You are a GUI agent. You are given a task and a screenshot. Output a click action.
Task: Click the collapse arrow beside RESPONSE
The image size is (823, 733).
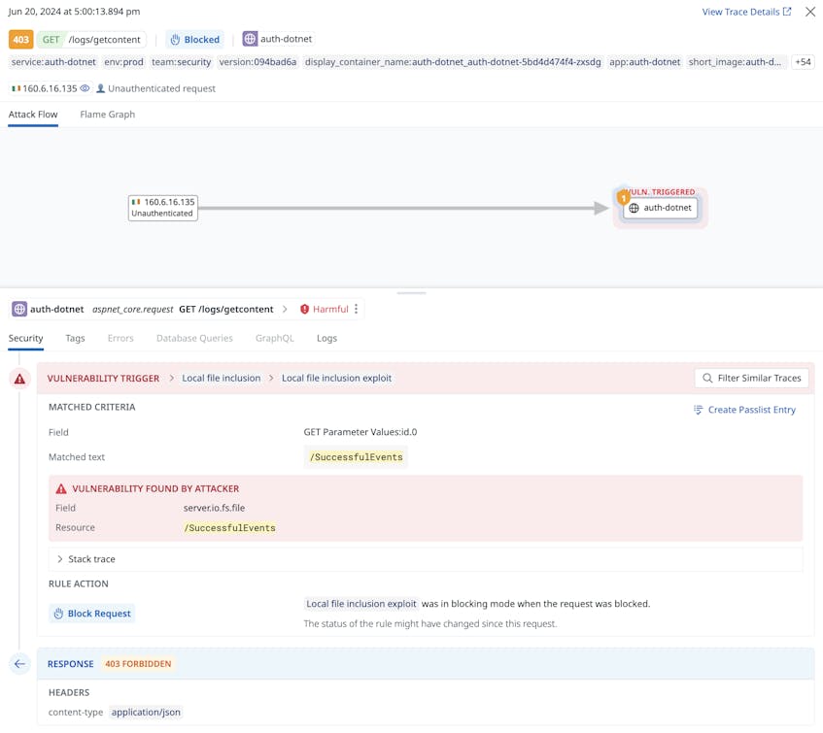[x=19, y=664]
